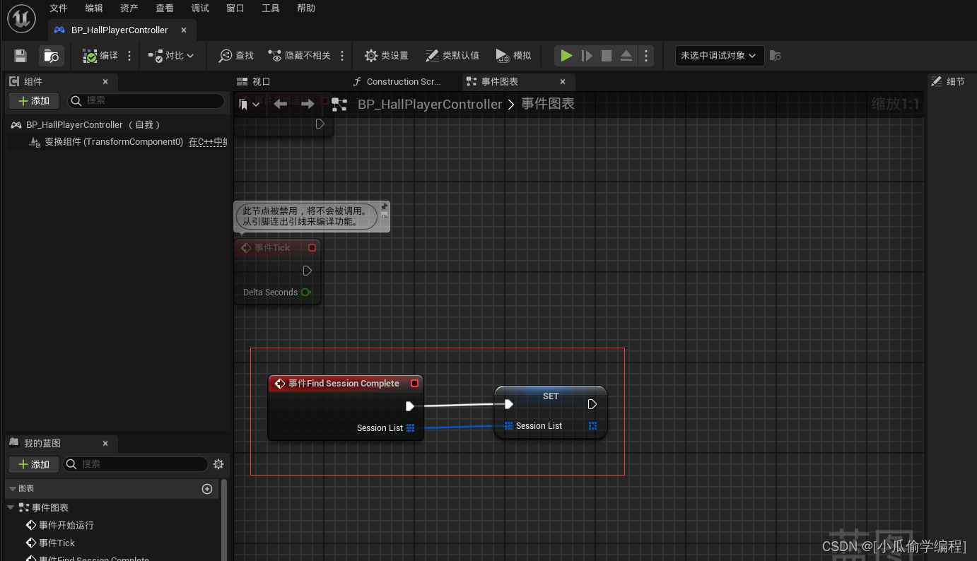Open the 编辑 menu
This screenshot has width=977, height=561.
[x=94, y=8]
